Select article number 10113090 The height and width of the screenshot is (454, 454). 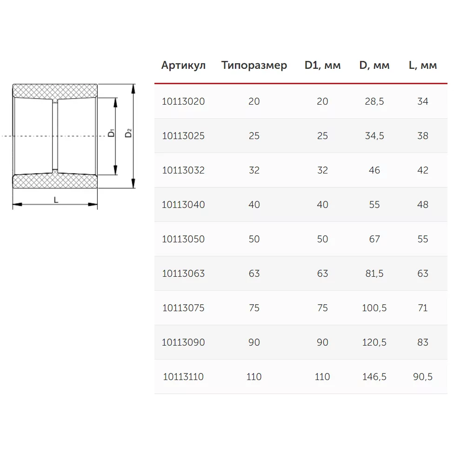click(183, 342)
